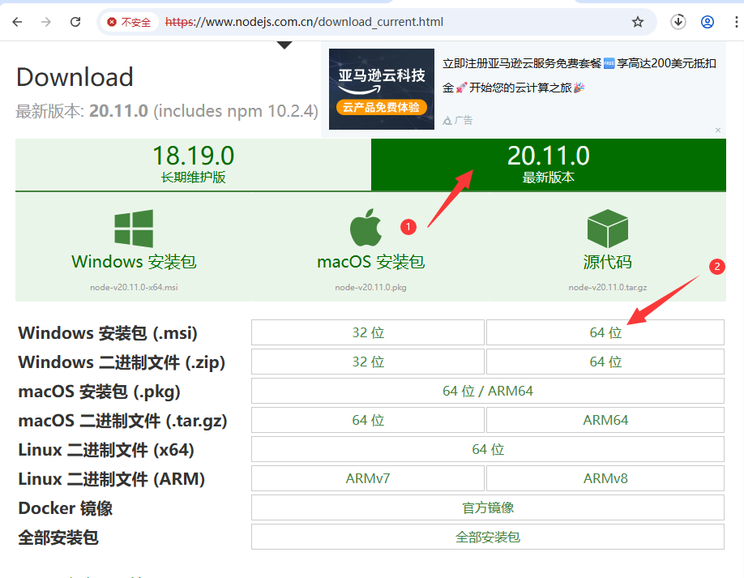The height and width of the screenshot is (578, 744).
Task: Click the Docker 镜像 row label
Action: (66, 508)
